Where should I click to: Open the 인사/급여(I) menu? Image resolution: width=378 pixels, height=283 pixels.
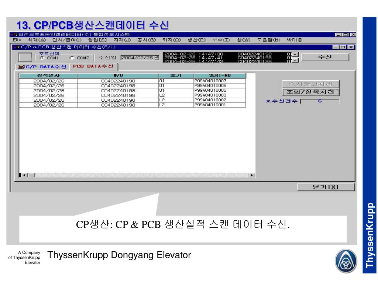(67, 40)
